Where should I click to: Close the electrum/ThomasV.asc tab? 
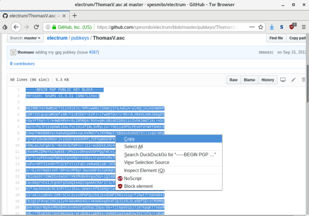(x=64, y=16)
